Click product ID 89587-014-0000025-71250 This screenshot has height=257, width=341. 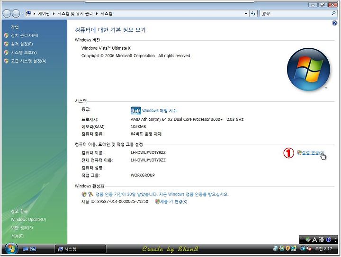point(123,202)
